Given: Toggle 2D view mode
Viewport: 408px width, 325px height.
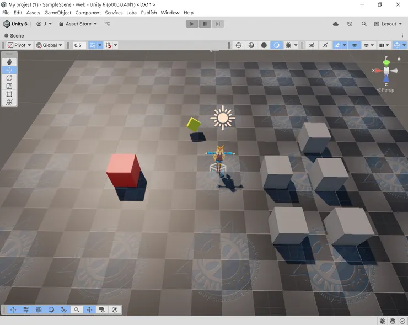Looking at the screenshot, I should [x=312, y=45].
